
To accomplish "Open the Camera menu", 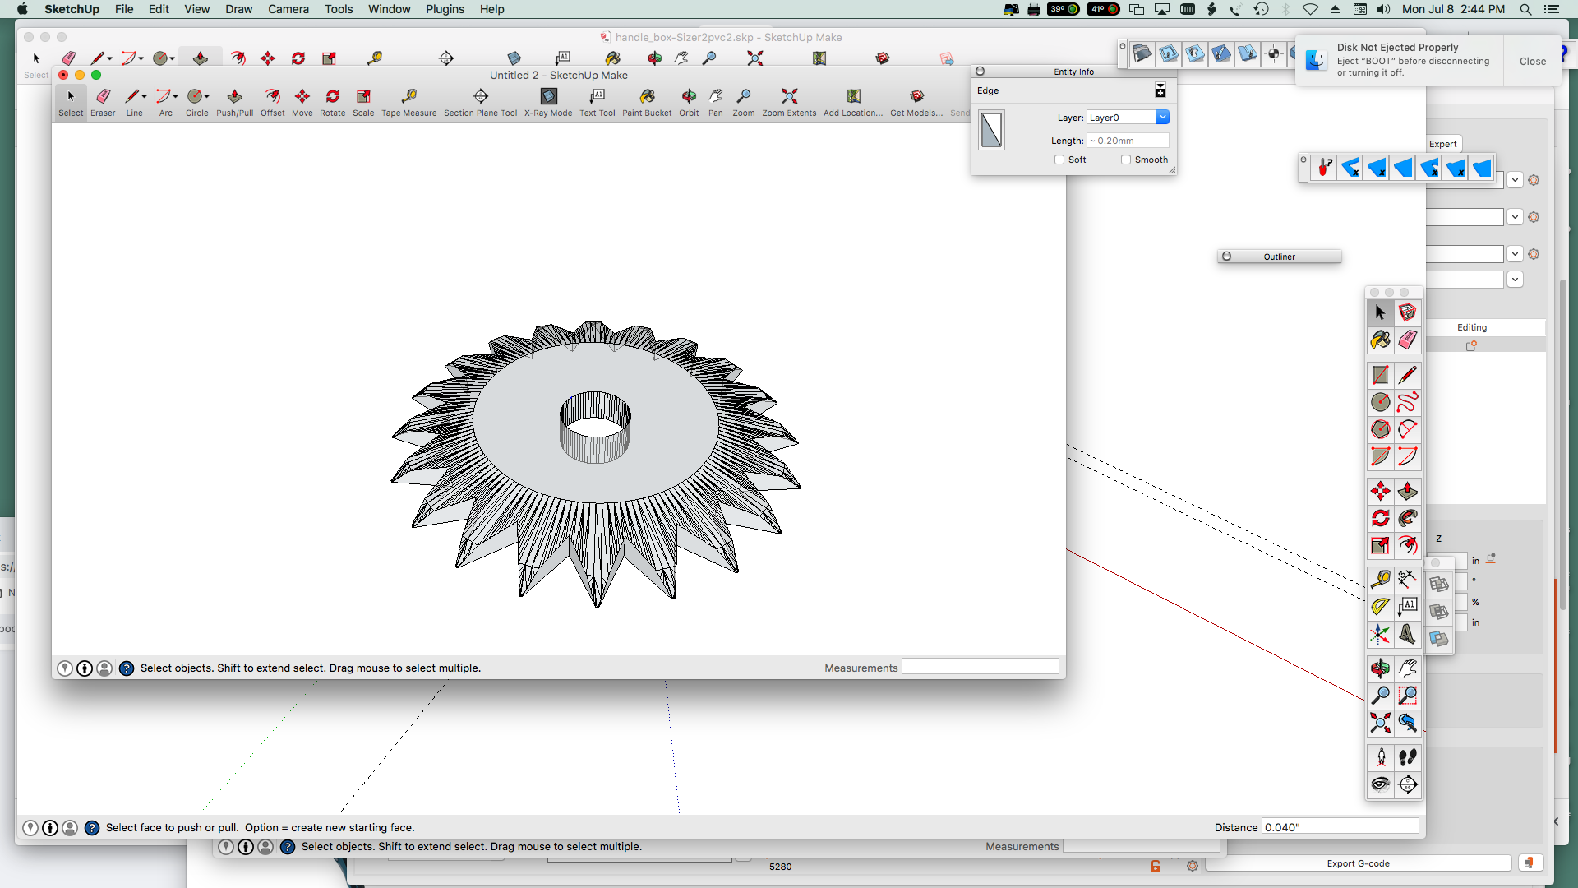I will click(x=288, y=9).
